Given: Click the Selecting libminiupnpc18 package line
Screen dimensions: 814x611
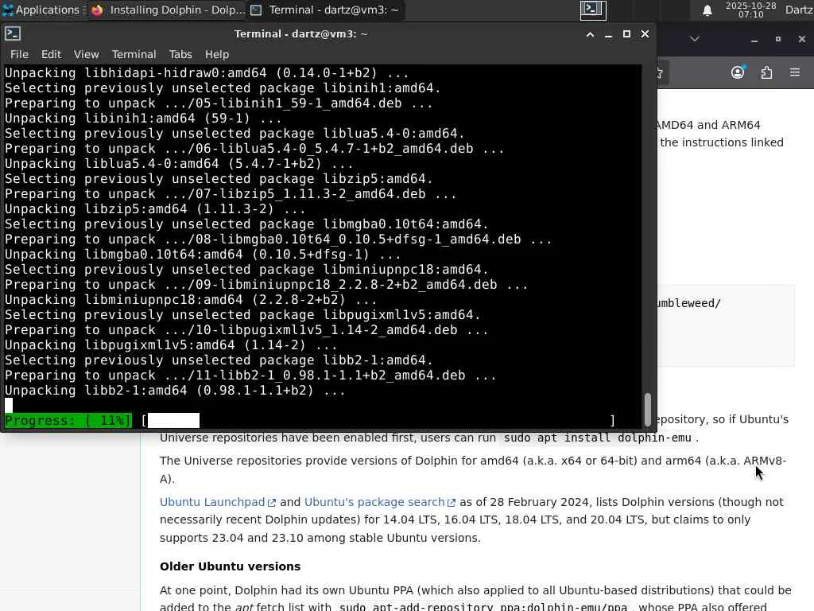Looking at the screenshot, I should tap(246, 269).
